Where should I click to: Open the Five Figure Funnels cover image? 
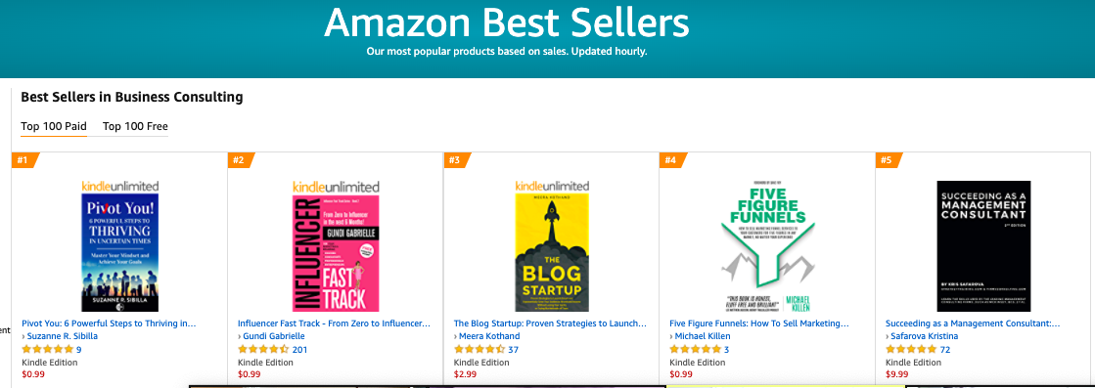tap(767, 245)
